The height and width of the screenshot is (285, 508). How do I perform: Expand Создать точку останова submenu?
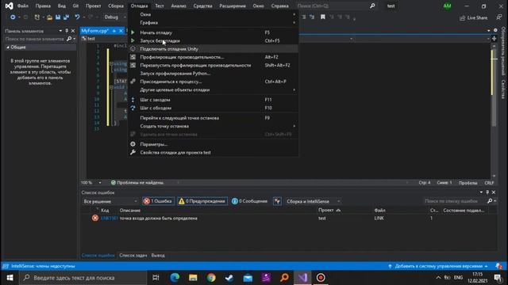click(214, 126)
